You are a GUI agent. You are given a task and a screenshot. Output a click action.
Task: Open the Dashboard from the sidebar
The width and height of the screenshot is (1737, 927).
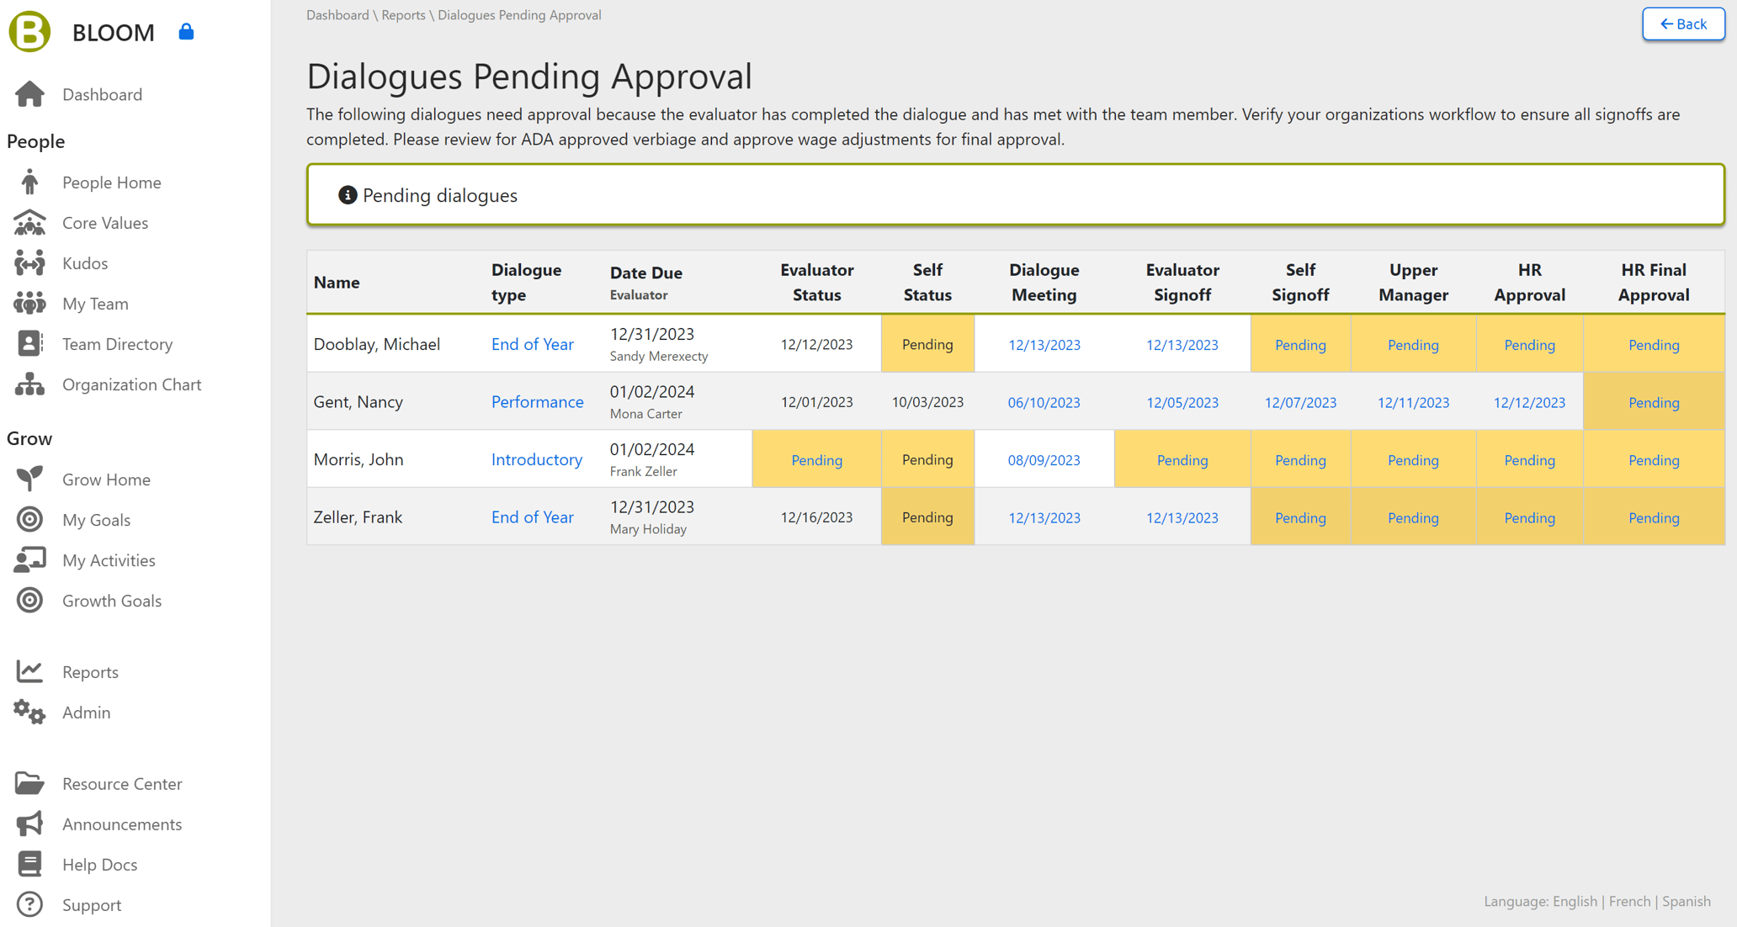click(102, 94)
